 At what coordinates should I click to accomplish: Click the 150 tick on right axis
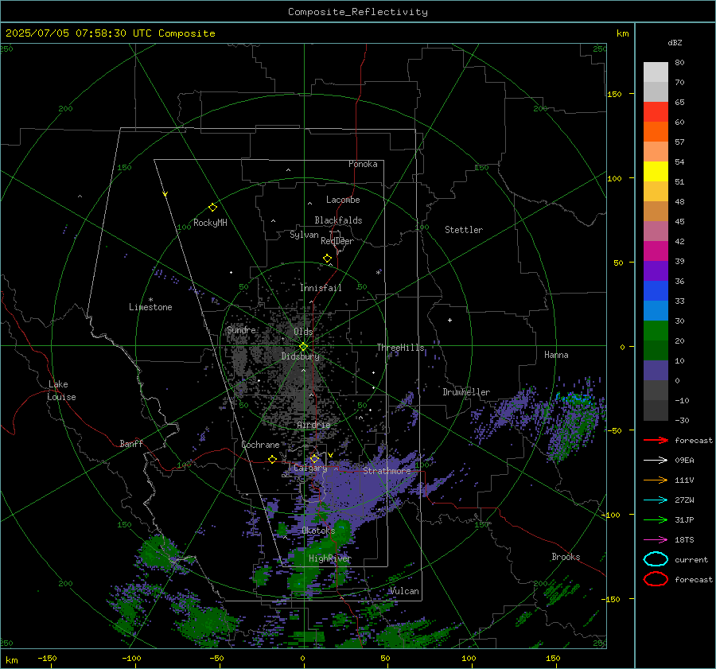coord(615,94)
